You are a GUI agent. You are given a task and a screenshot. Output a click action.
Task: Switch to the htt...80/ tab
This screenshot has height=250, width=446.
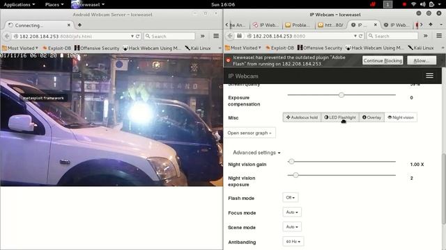coord(331,25)
